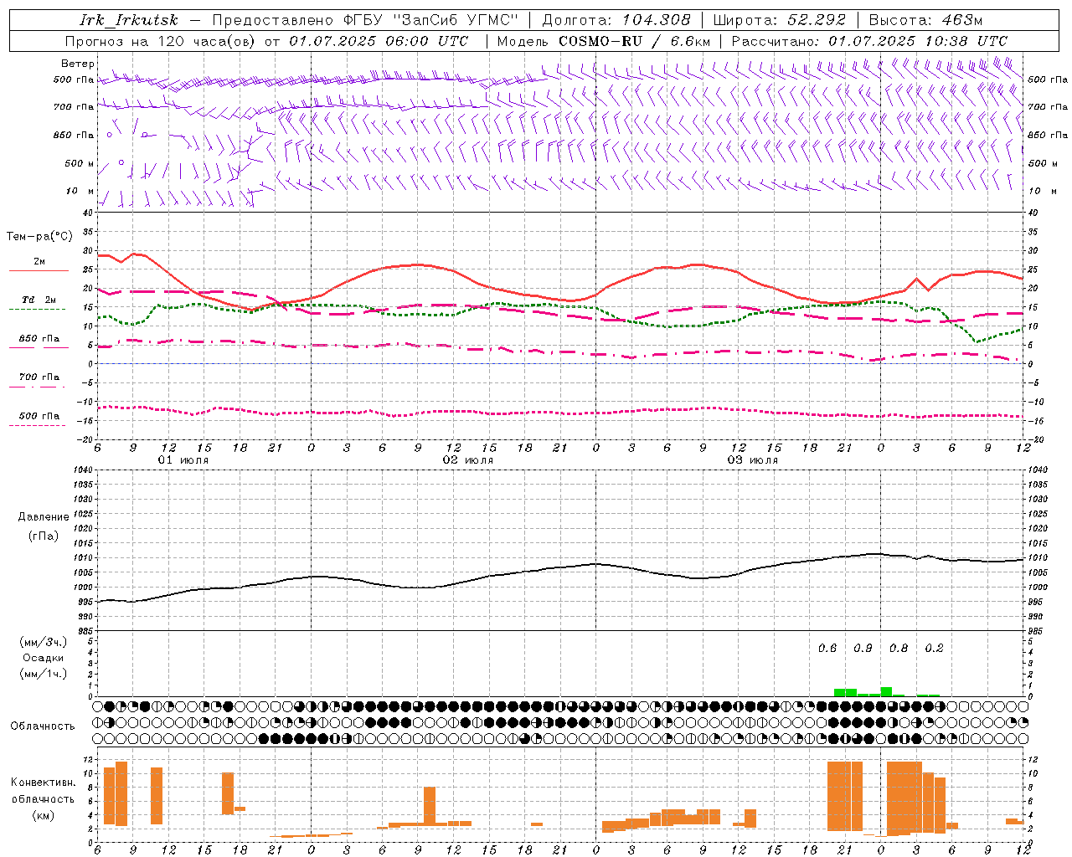Image resolution: width=1072 pixels, height=857 pixels.
Task: Click the Широта: 52.292 latitude value
Action: 780,20
